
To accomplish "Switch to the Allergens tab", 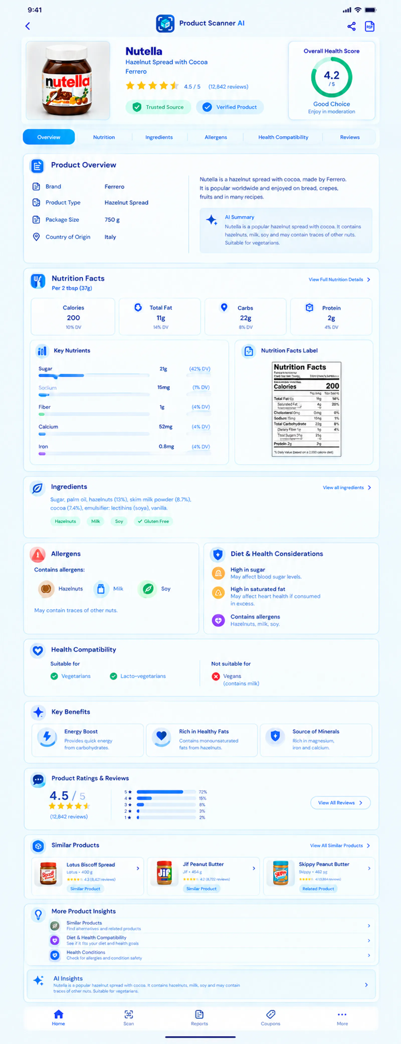I will coord(216,137).
